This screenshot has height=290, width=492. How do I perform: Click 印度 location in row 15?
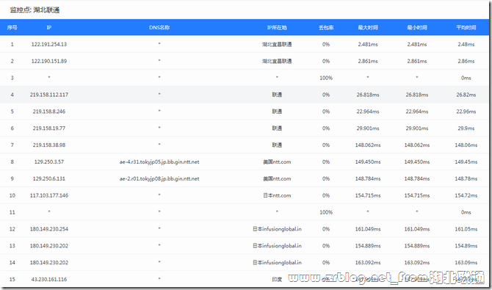[x=277, y=279]
